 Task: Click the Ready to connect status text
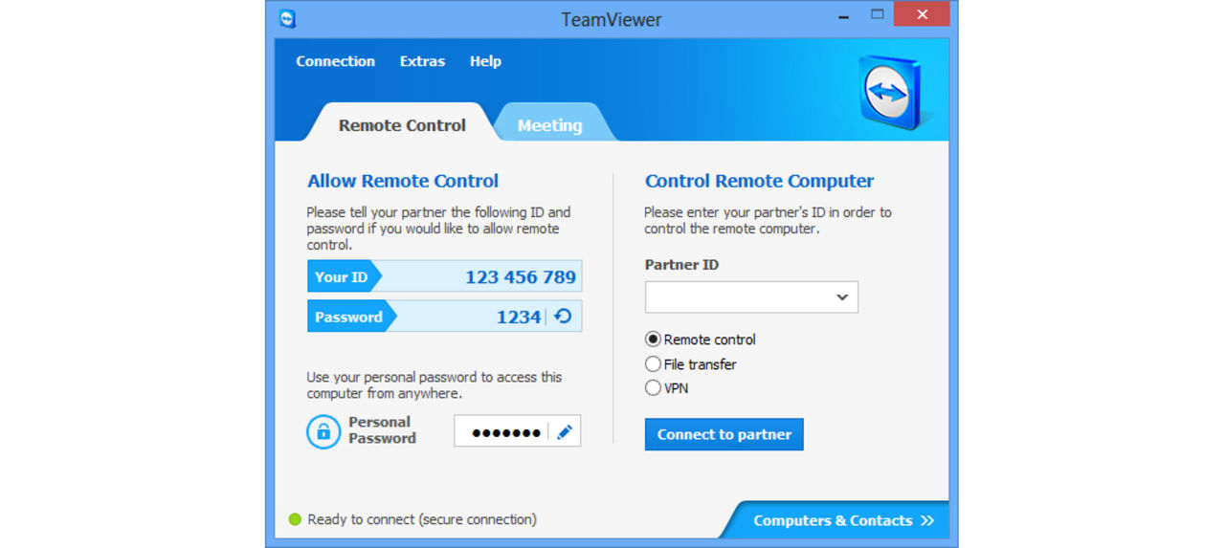pyautogui.click(x=422, y=519)
